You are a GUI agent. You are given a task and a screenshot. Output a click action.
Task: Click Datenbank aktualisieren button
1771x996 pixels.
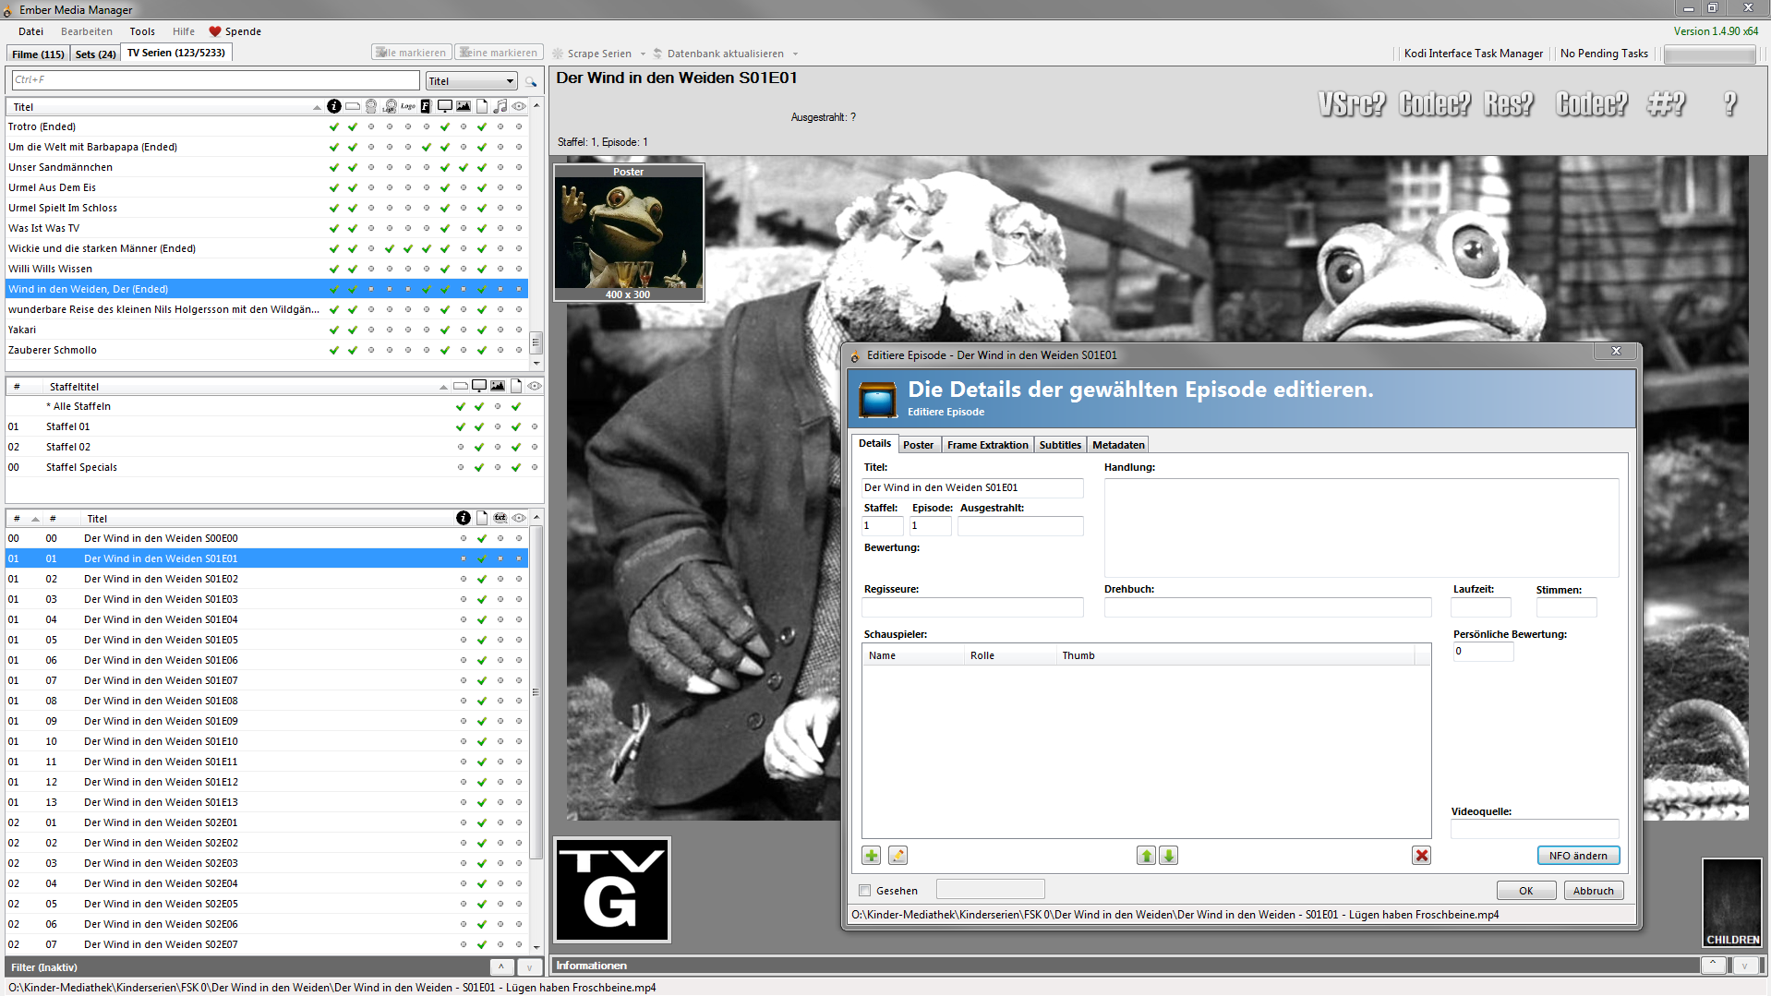pos(718,54)
